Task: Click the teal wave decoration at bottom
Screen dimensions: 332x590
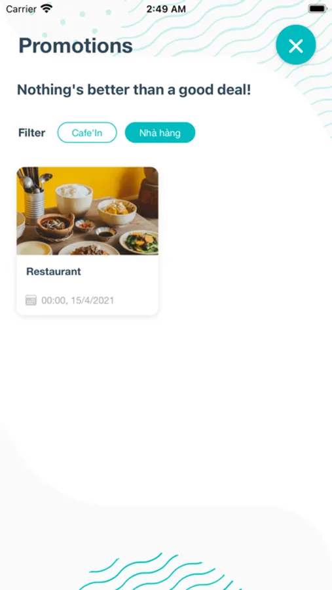Action: click(162, 572)
